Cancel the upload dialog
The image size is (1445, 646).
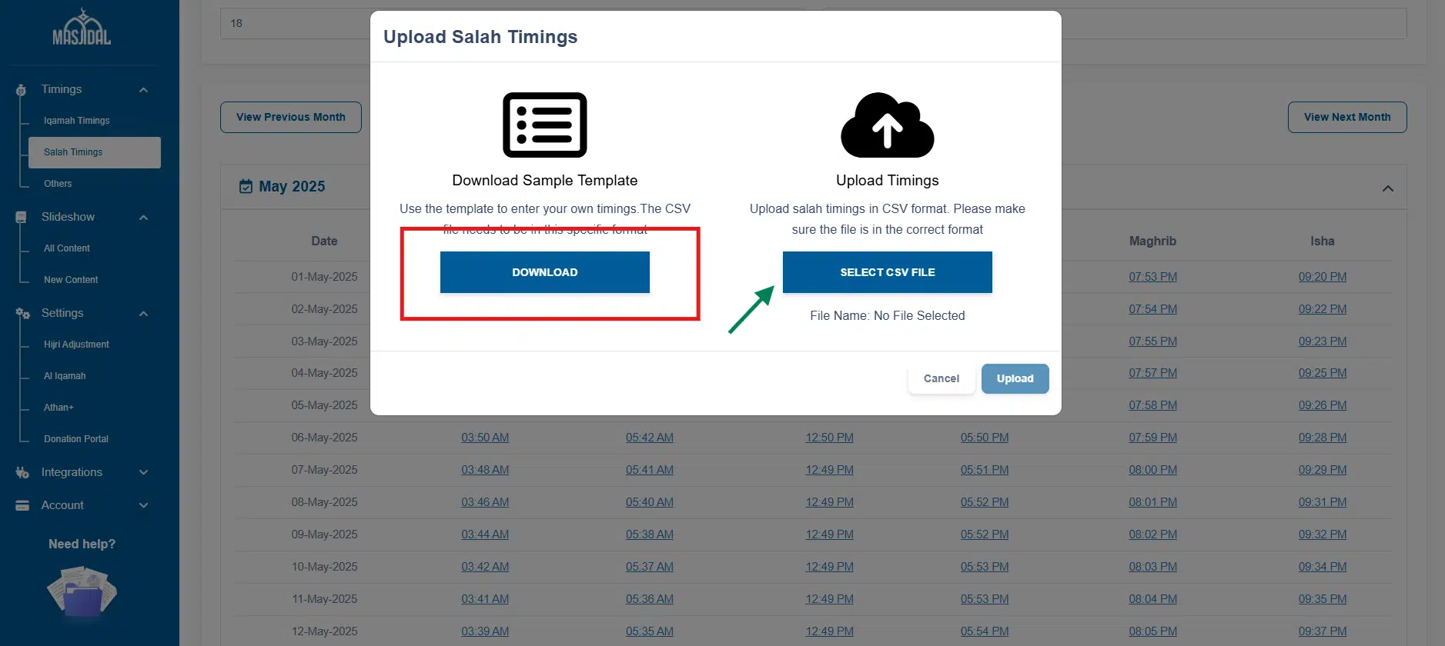(x=941, y=378)
